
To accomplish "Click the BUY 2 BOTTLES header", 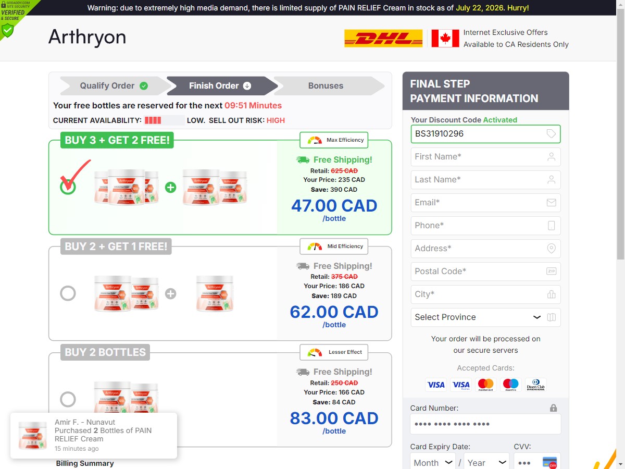I will [x=105, y=352].
